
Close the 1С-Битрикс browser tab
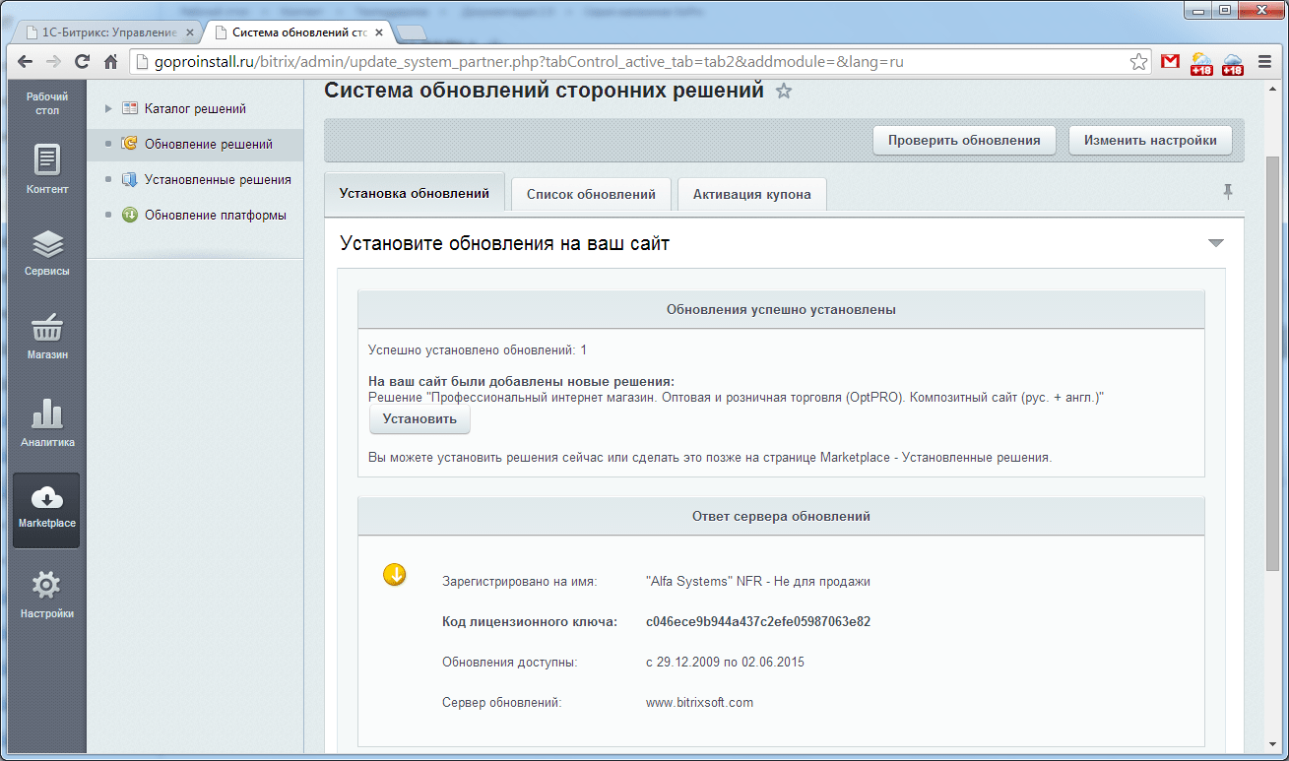(190, 32)
